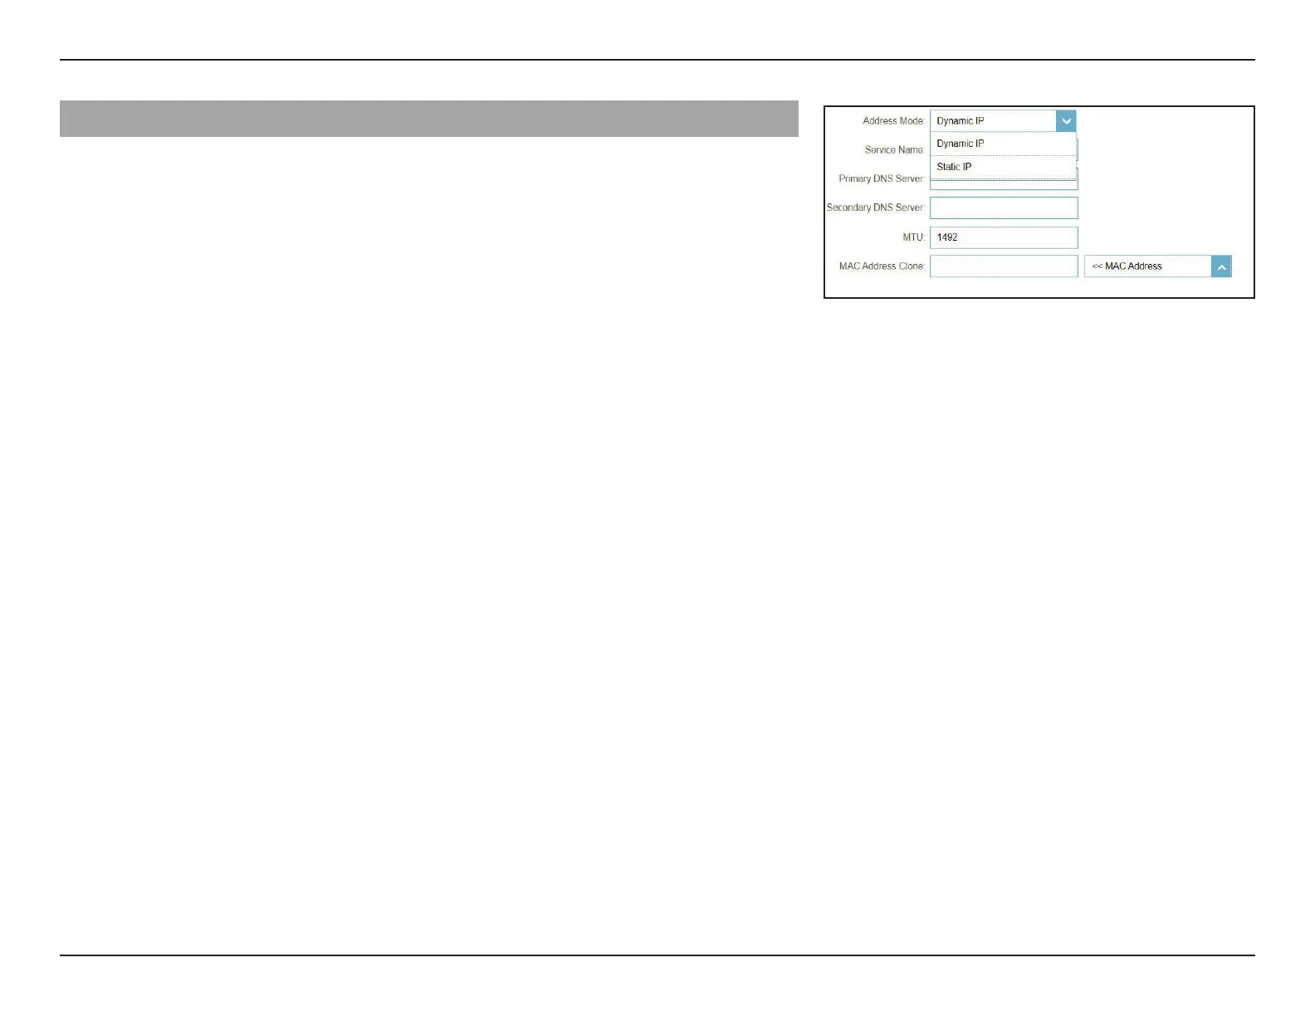Click the MAC Address Clone label
Screen dimensions: 1315x1016
point(881,266)
